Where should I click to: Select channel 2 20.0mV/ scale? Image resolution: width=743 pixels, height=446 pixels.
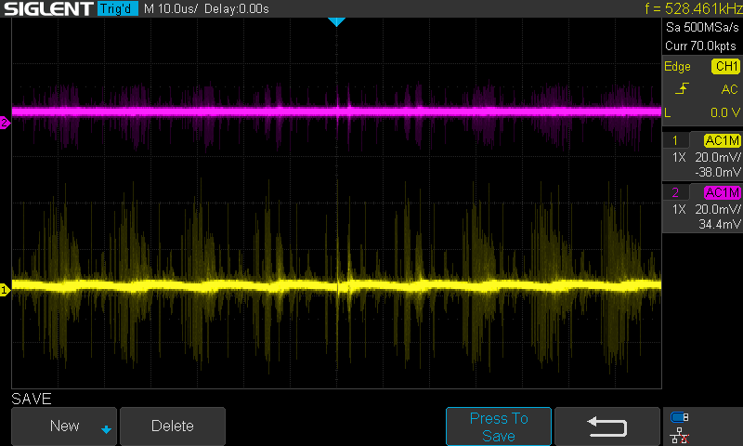pyautogui.click(x=717, y=209)
